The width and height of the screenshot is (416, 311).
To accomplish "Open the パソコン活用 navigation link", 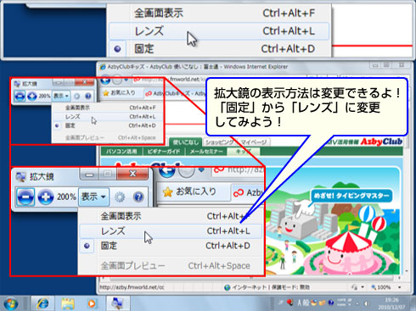I will pos(121,152).
